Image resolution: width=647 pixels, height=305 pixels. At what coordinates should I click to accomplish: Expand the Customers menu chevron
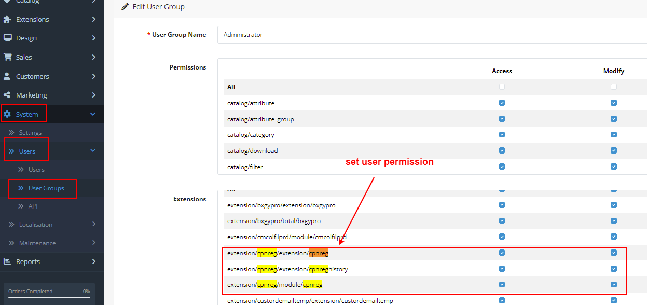click(93, 76)
